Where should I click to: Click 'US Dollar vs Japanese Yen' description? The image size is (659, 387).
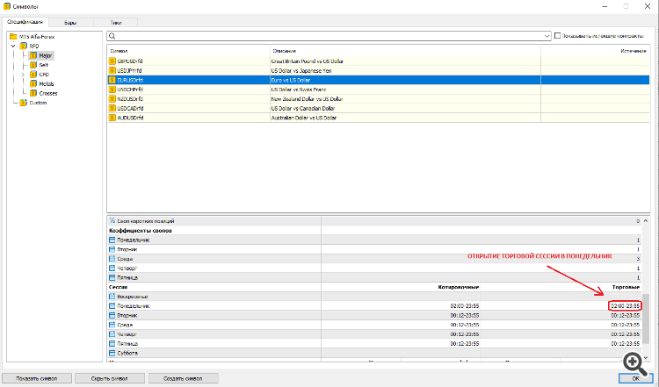click(301, 70)
